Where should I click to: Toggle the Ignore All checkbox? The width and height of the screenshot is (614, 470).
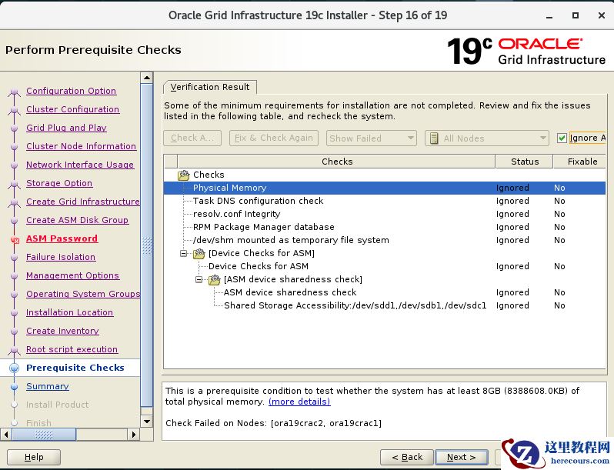(562, 138)
